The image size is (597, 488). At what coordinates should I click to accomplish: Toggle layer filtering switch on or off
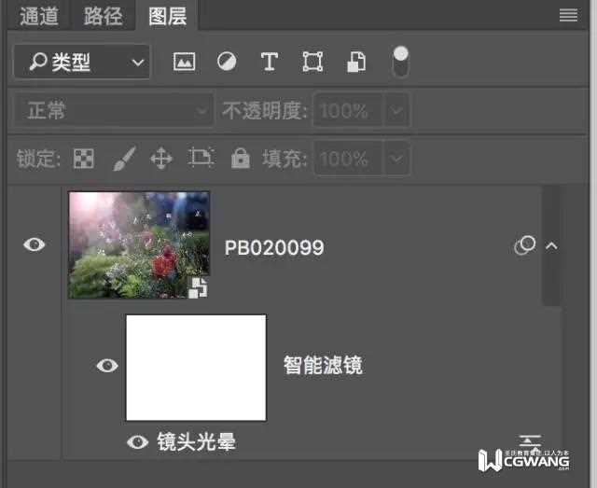tap(400, 62)
